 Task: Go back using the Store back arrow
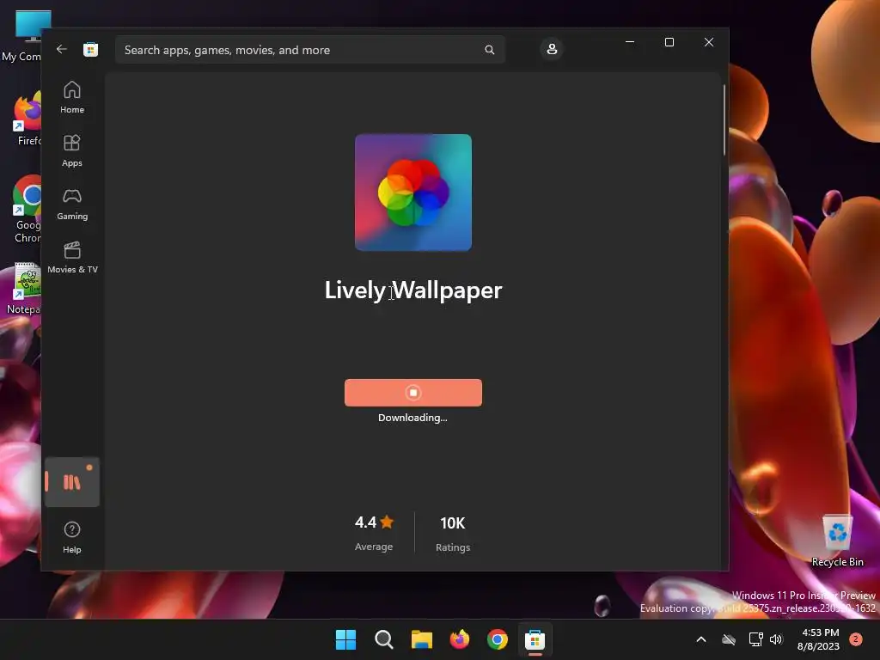(x=62, y=49)
